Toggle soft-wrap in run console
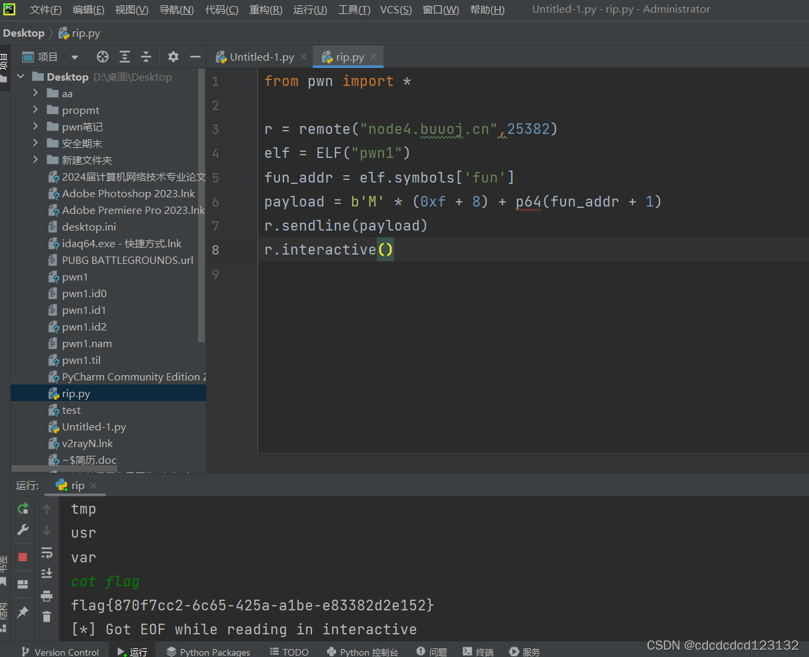The image size is (809, 657). pyautogui.click(x=47, y=552)
